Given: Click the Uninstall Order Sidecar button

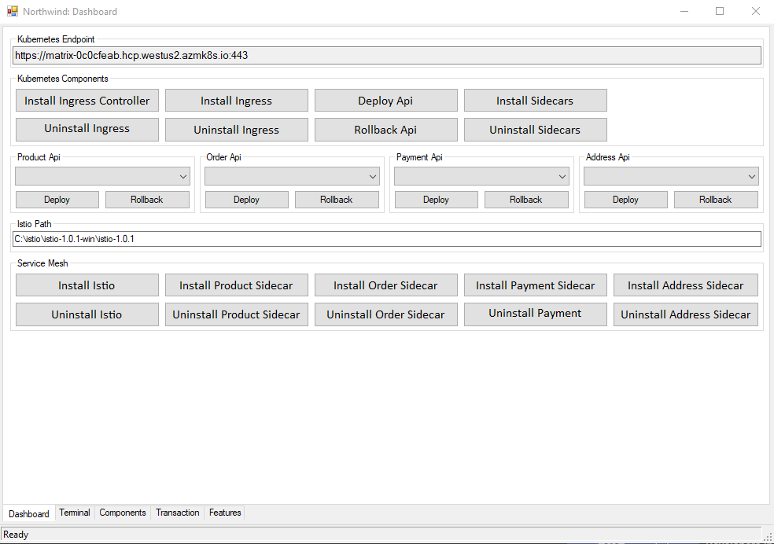Looking at the screenshot, I should (x=386, y=314).
